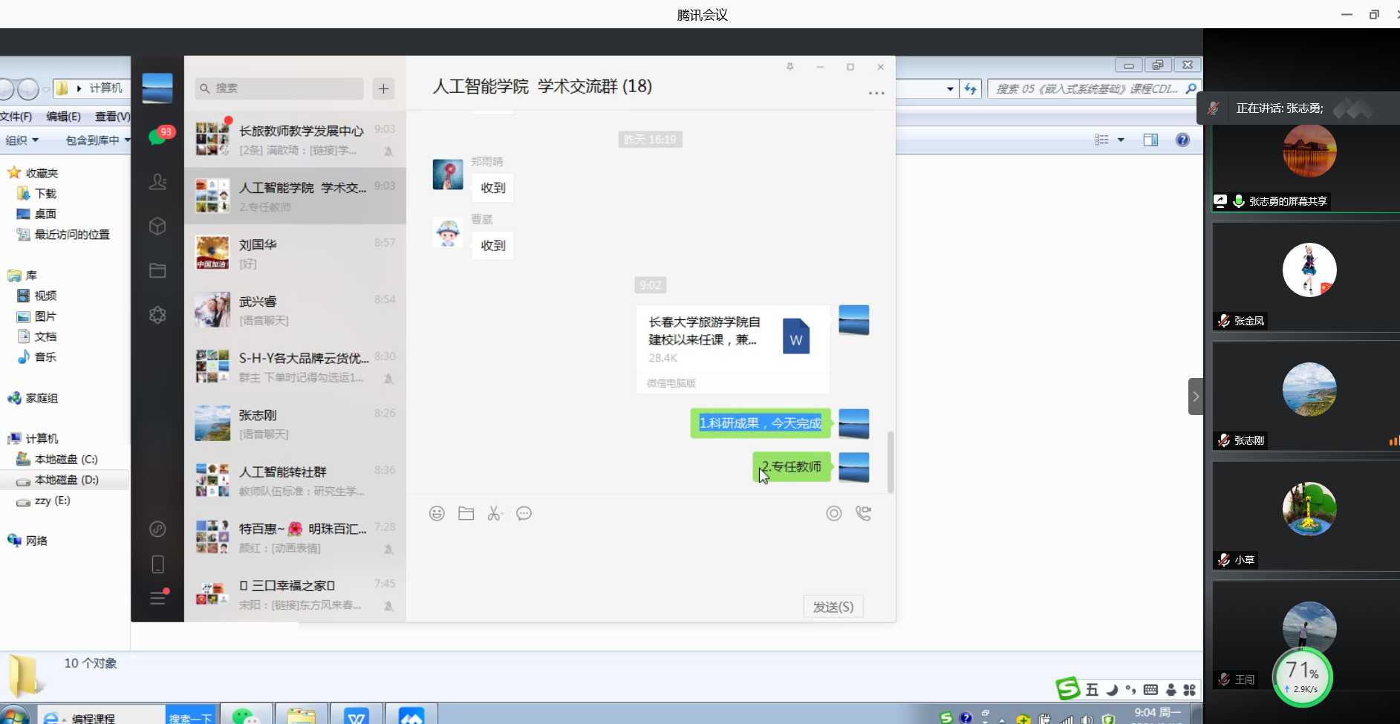
Task: Click 曹崴's avatar in chat
Action: [x=448, y=232]
